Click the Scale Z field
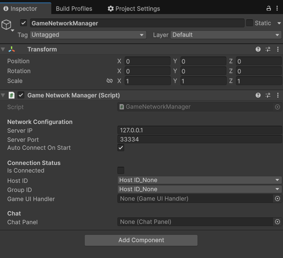The width and height of the screenshot is (283, 258). click(259, 81)
